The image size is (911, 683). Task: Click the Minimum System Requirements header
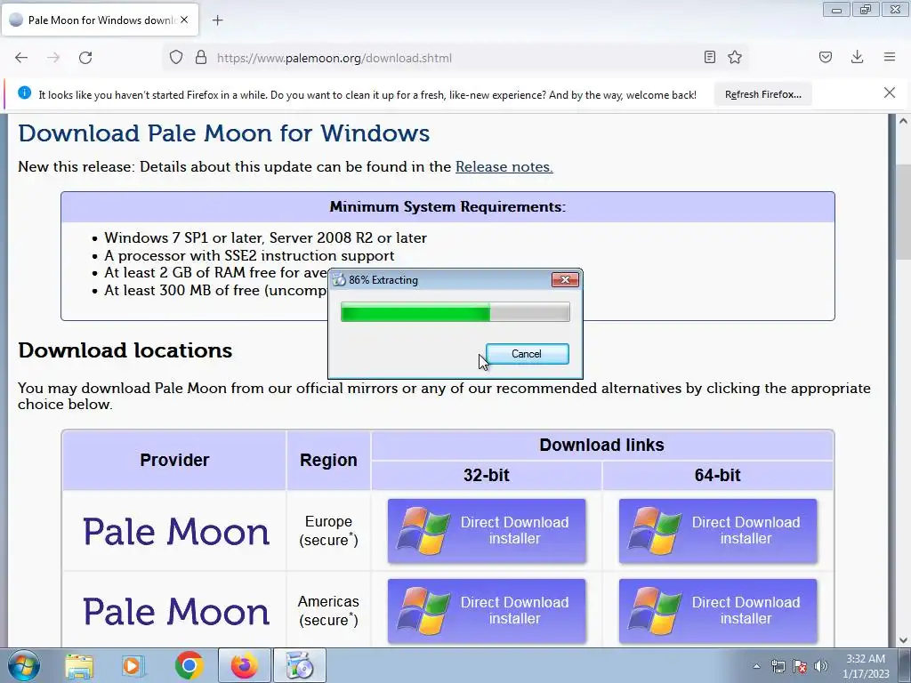tap(447, 206)
